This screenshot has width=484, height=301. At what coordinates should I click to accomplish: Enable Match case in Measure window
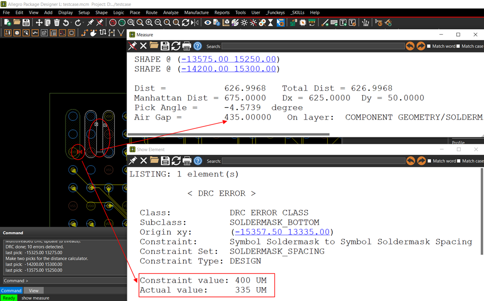458,46
